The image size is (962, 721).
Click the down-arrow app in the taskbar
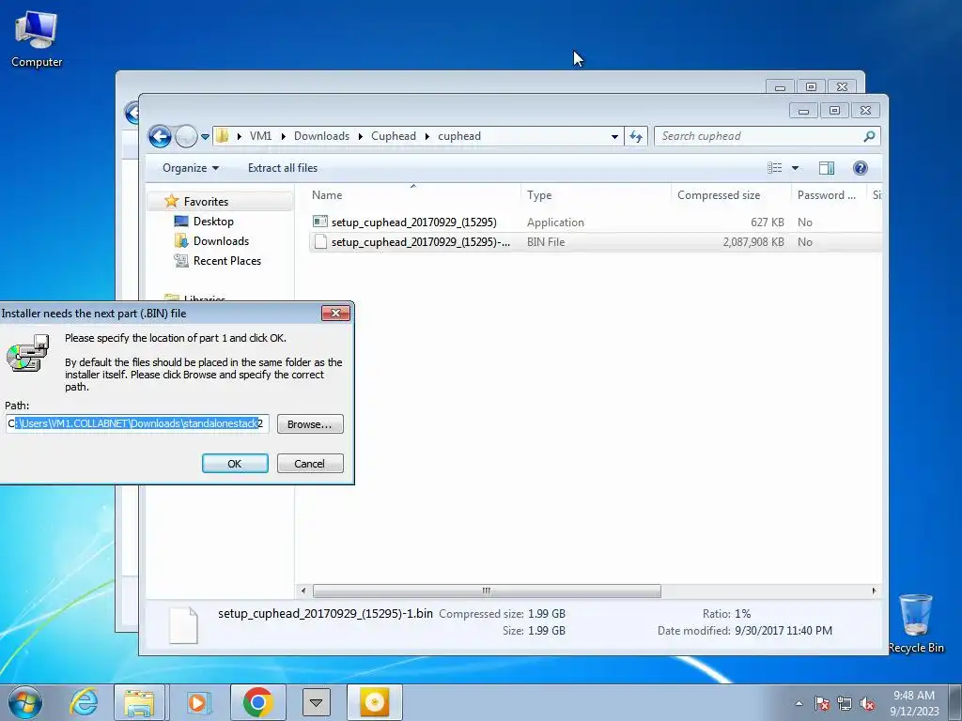point(316,702)
